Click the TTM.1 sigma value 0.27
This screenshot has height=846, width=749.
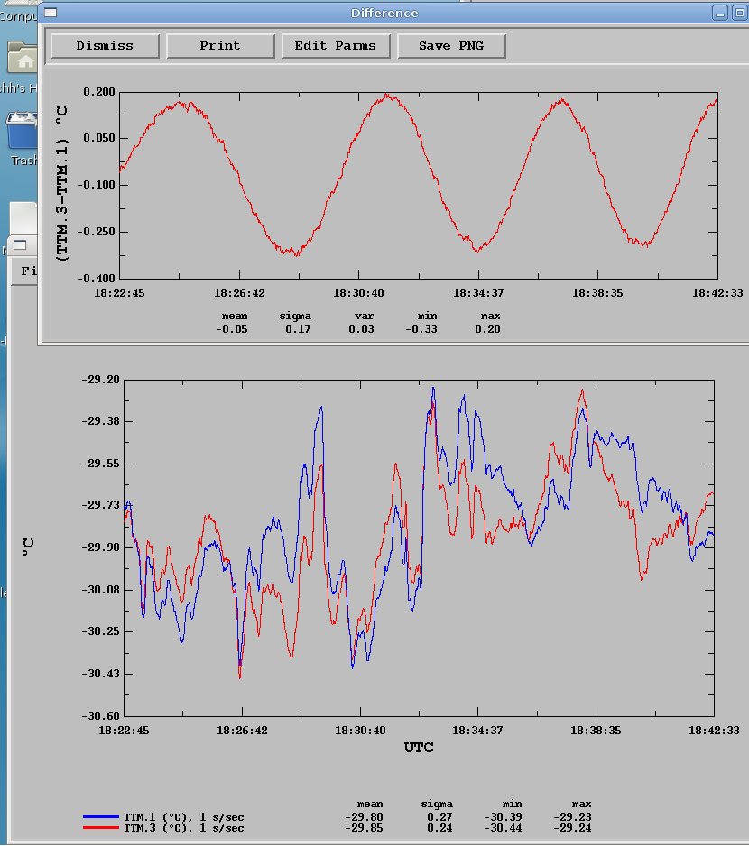pos(439,817)
